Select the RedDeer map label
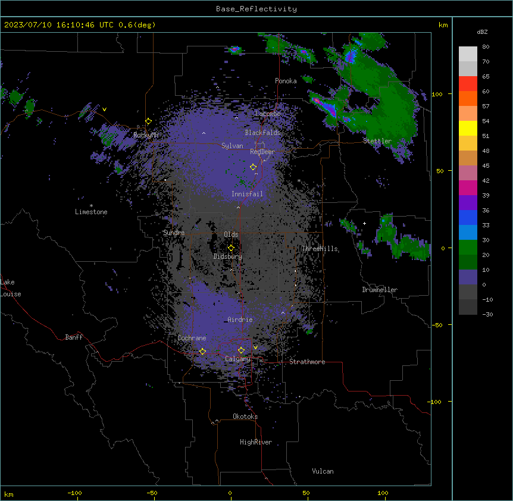This screenshot has height=501, width=513. pos(262,152)
